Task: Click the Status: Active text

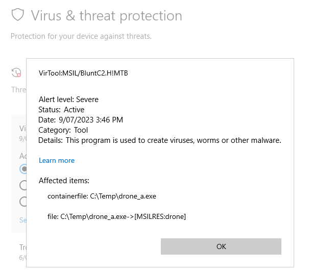Action: pos(61,110)
